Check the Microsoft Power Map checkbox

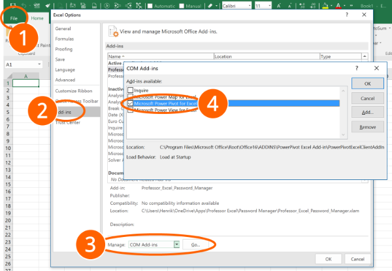(130, 96)
